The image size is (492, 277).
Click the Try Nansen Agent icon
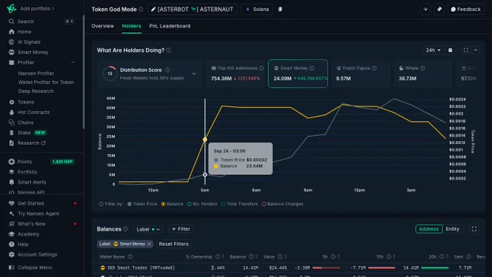click(12, 213)
